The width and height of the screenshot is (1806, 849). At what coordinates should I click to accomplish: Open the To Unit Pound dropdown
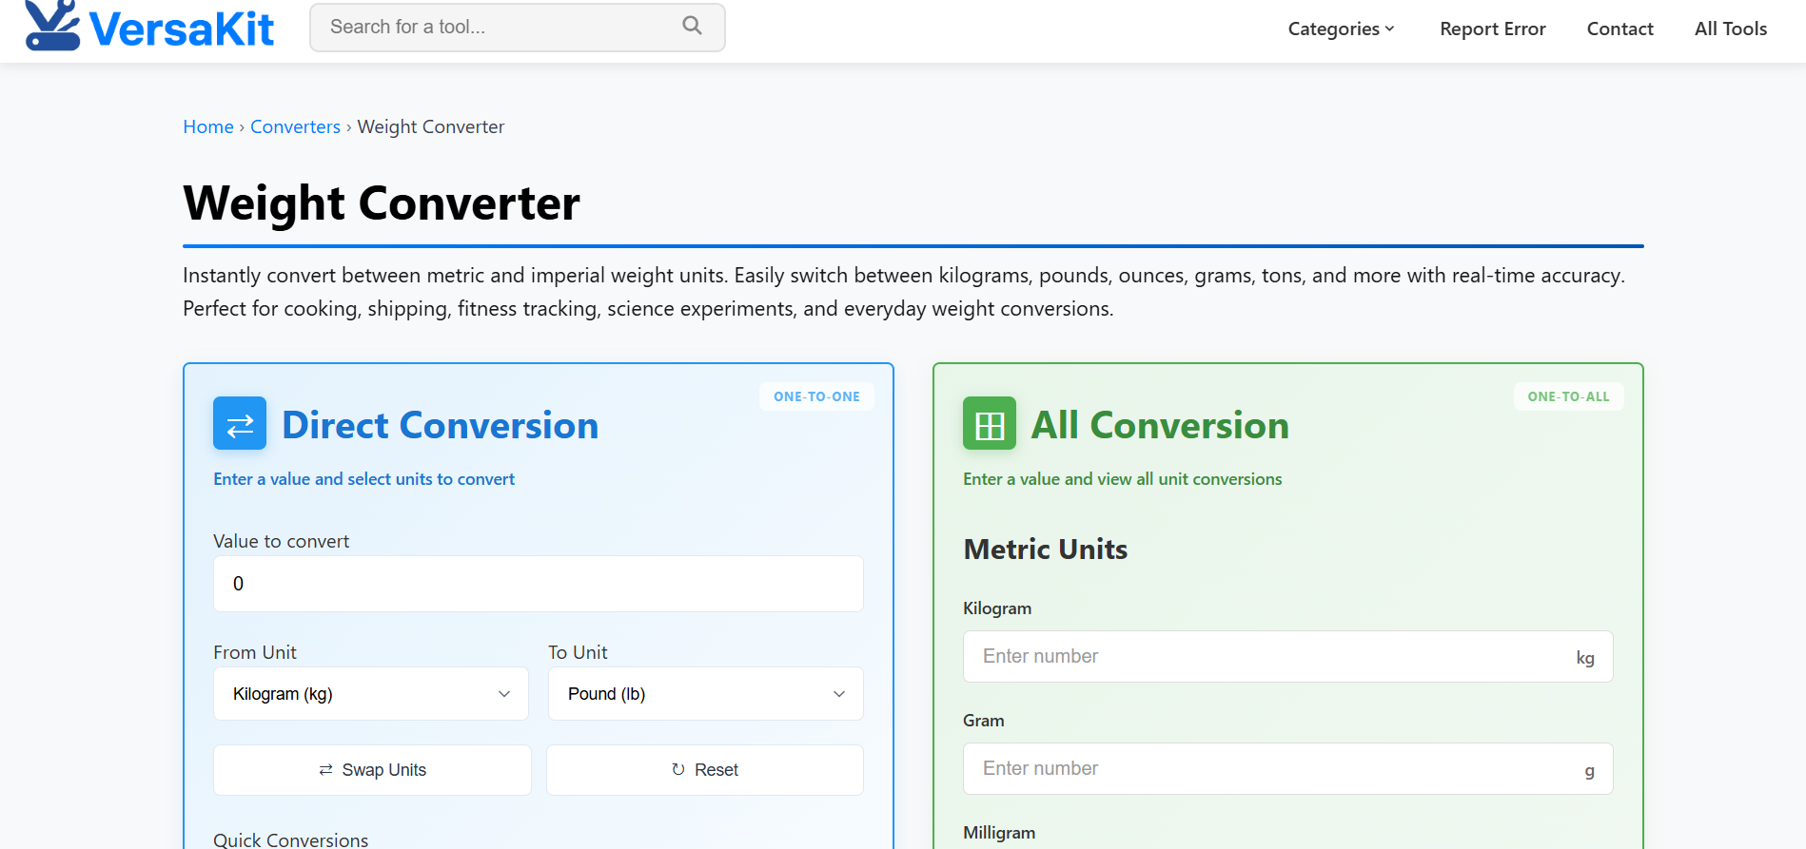point(706,694)
